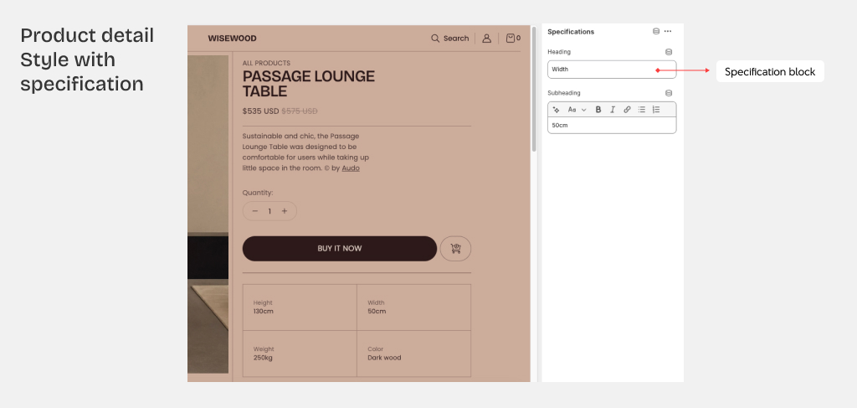This screenshot has height=408, width=857.
Task: Click dynamic source icon next to Specifications title
Action: [x=656, y=31]
